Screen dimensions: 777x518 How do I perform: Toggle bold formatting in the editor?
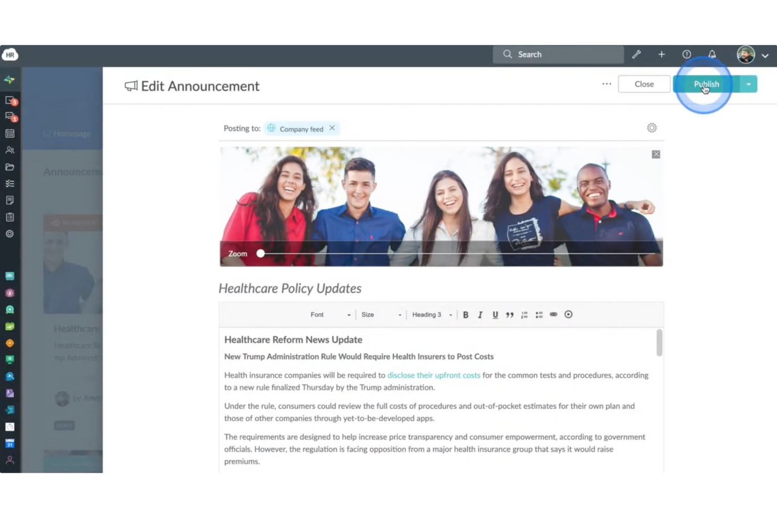(x=466, y=314)
